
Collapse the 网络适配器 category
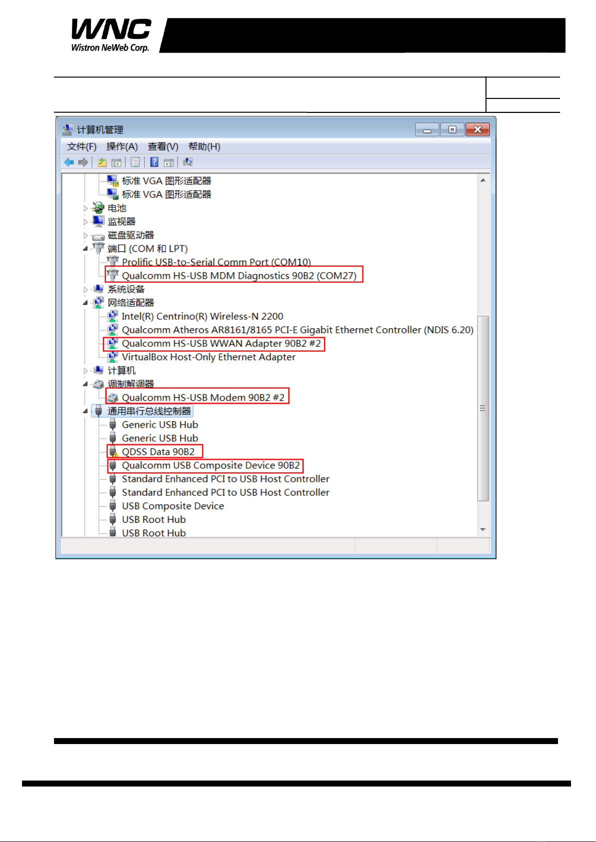85,303
